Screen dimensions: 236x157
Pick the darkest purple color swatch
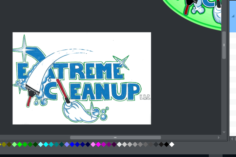click(114, 145)
